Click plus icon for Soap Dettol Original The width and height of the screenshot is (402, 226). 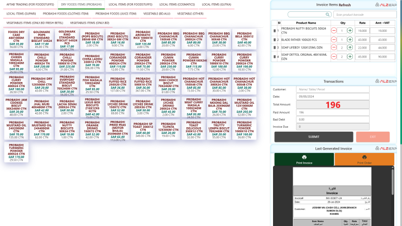350,56
